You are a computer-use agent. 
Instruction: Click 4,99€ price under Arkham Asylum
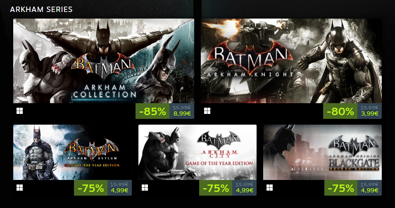(120, 190)
